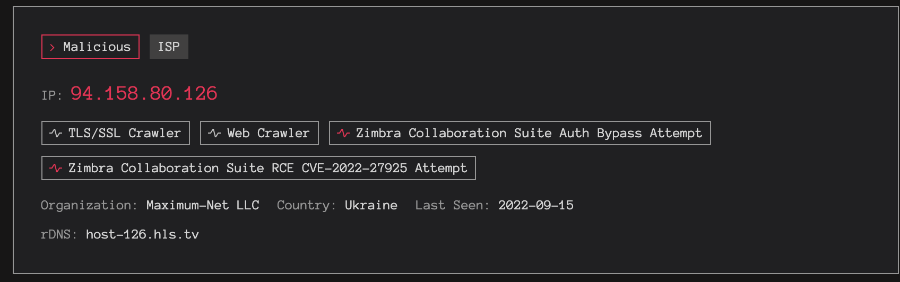Click the Country field label
The image size is (900, 282).
(306, 205)
